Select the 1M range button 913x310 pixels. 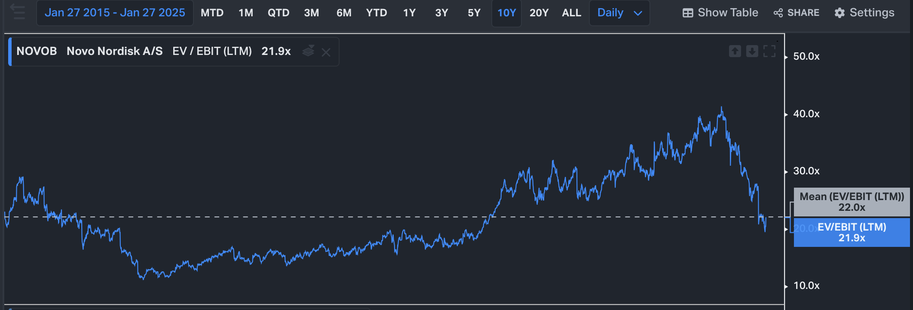(246, 13)
